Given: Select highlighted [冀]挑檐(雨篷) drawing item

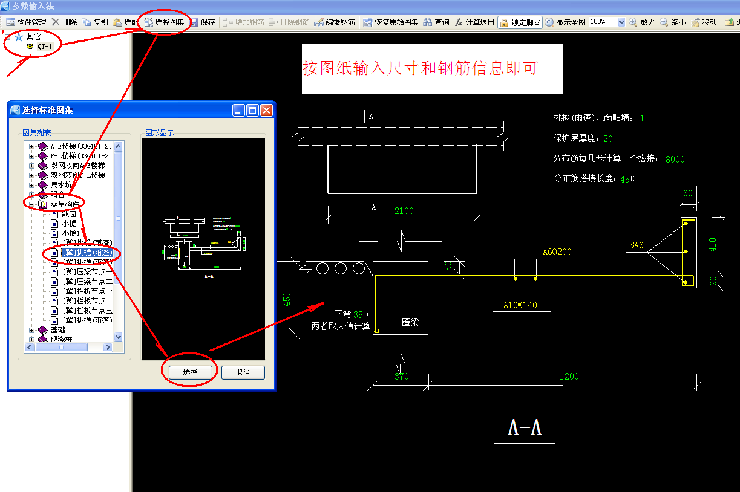Looking at the screenshot, I should 87,253.
